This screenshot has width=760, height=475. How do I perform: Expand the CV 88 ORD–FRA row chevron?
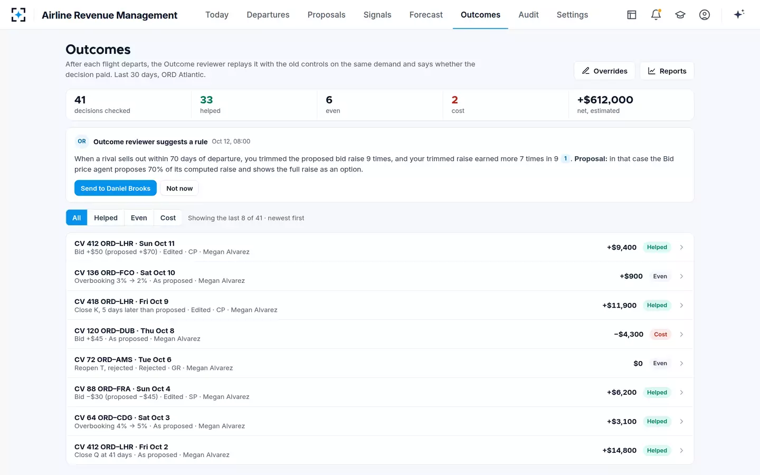tap(681, 392)
